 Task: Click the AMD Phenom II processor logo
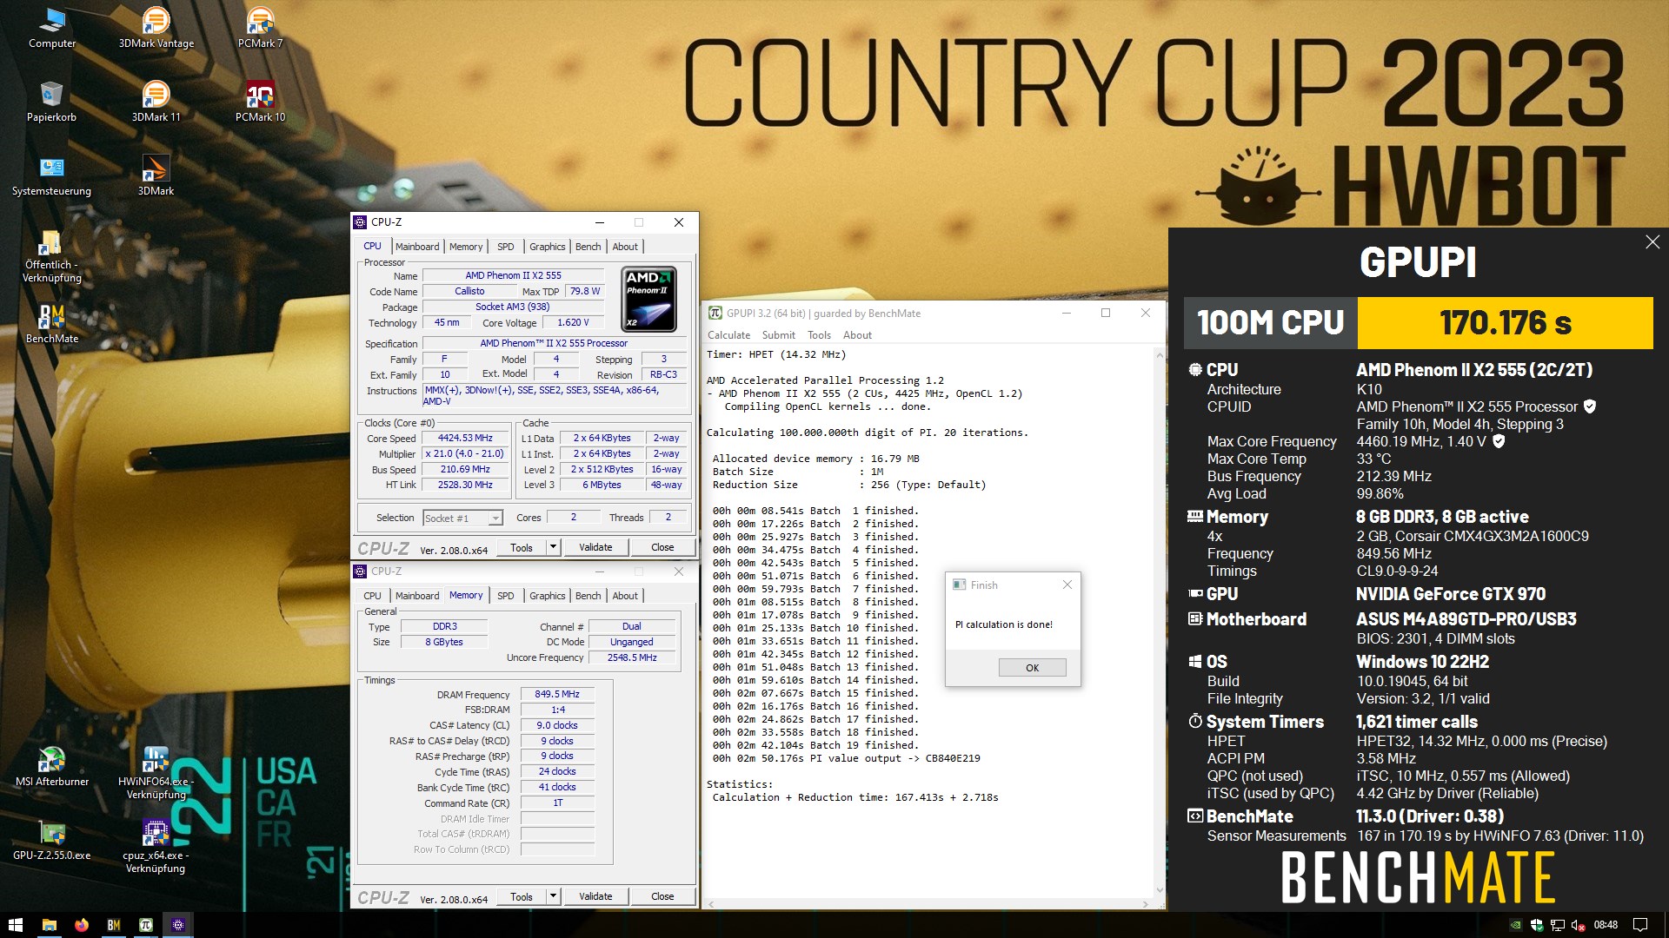click(x=649, y=300)
